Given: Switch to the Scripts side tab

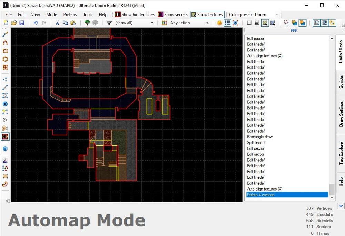Looking at the screenshot, I should click(341, 82).
